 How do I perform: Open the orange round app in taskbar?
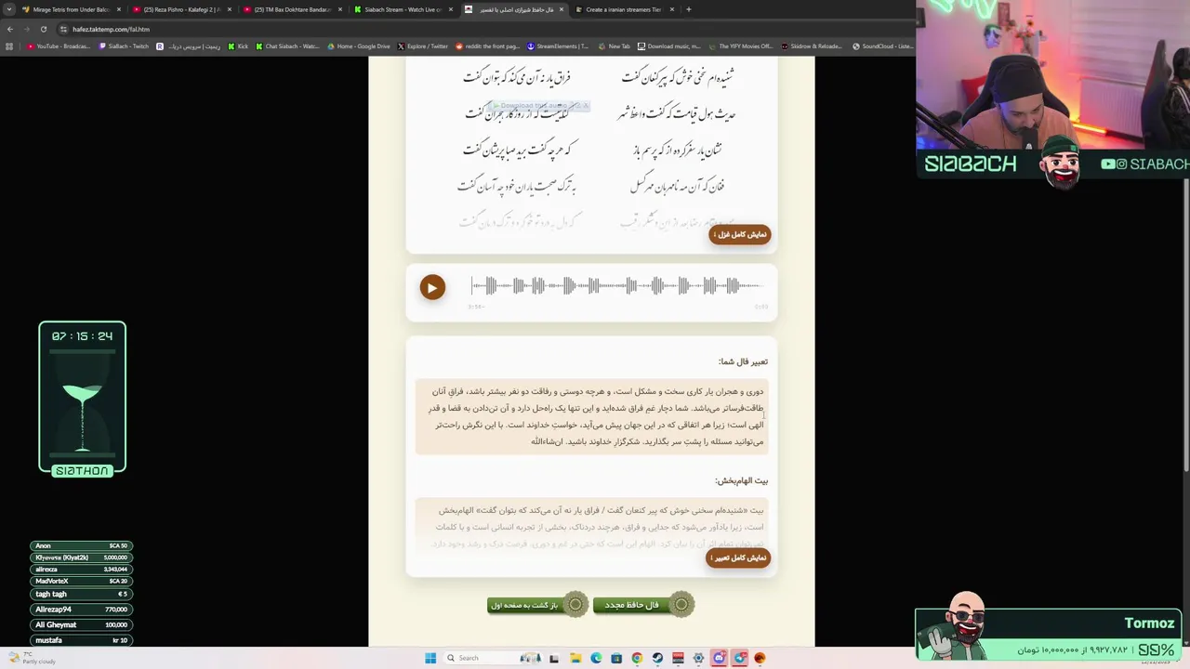pos(760,658)
